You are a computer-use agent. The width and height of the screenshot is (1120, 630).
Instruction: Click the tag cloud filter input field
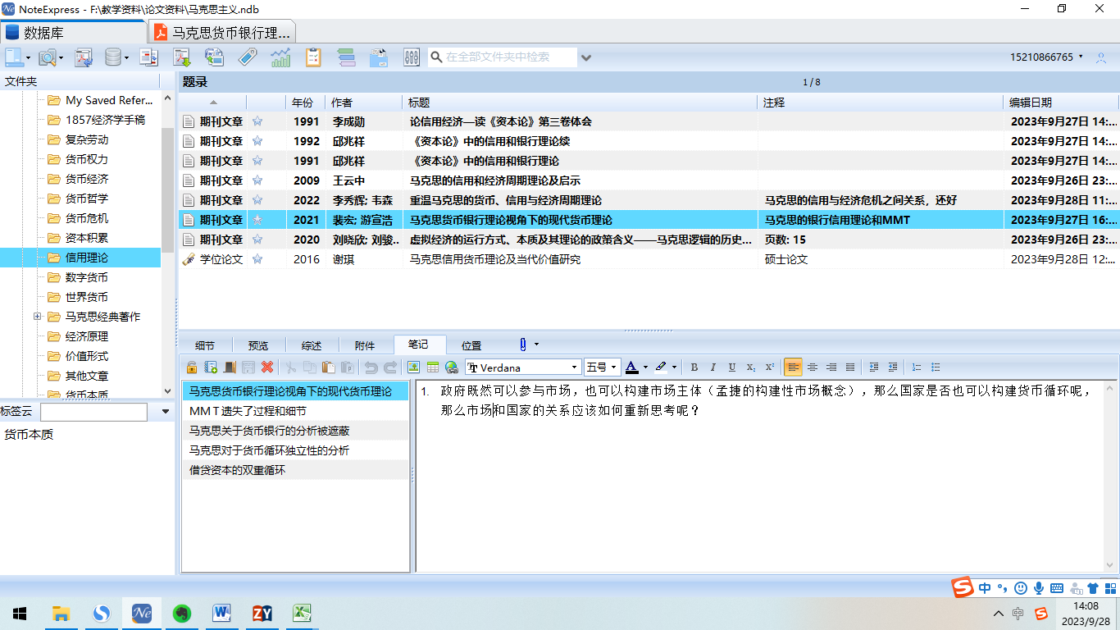(x=93, y=412)
